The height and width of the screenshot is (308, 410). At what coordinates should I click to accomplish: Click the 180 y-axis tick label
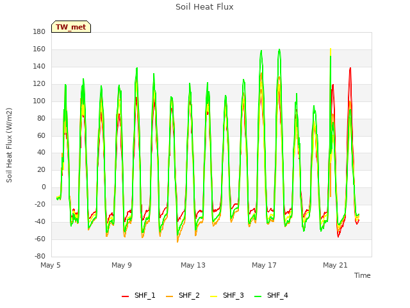click(39, 31)
